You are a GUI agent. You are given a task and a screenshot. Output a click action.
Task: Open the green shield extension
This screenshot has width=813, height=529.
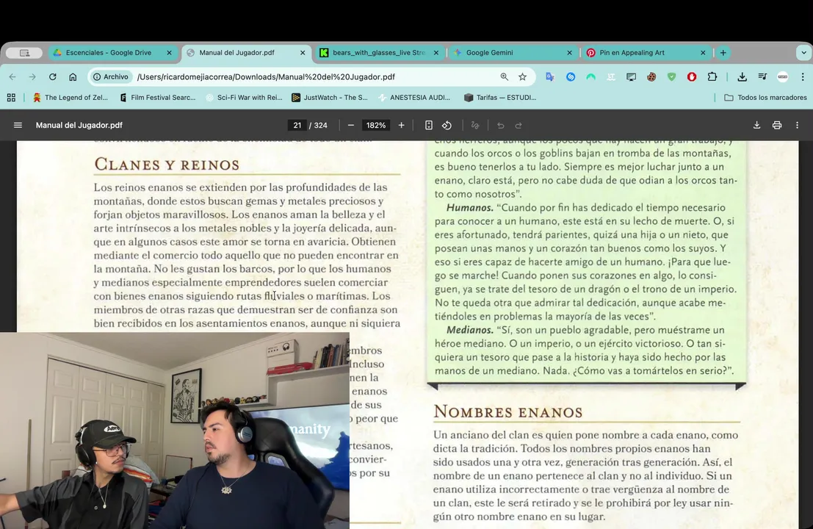pos(671,76)
